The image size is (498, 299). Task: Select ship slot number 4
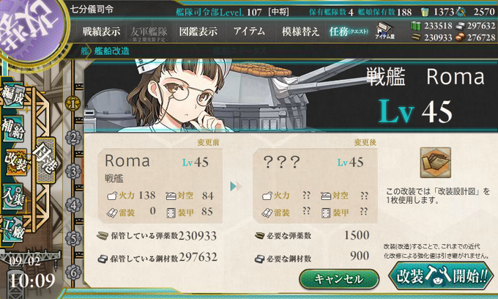click(73, 205)
